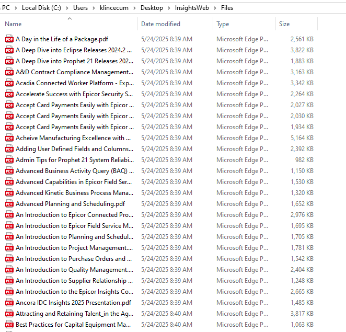Click the 1,063 KB size cell
The height and width of the screenshot is (332, 346).
pyautogui.click(x=302, y=325)
